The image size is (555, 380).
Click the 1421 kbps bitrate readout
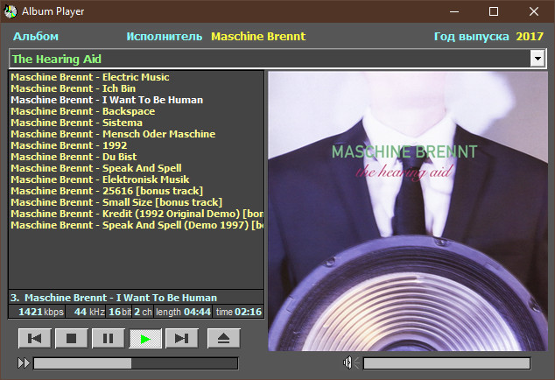point(41,312)
